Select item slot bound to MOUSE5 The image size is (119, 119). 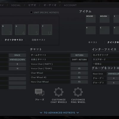tap(91, 19)
